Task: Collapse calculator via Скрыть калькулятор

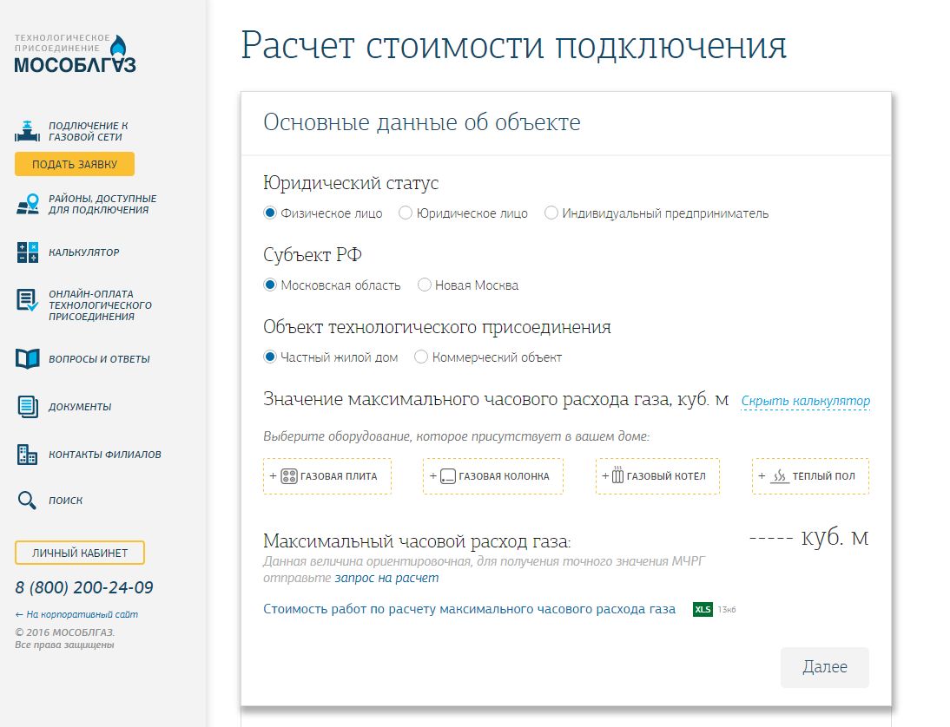Action: point(805,401)
